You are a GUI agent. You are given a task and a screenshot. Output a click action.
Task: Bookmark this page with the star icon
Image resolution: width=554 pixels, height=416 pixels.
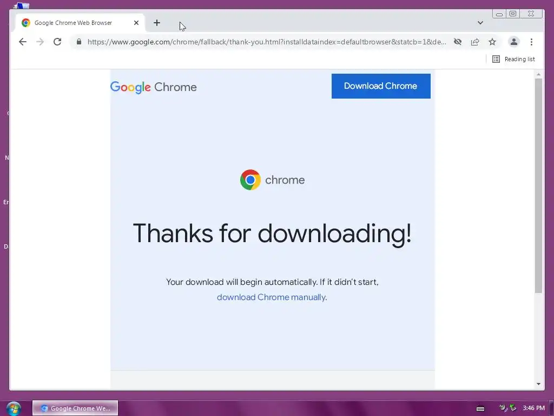492,42
